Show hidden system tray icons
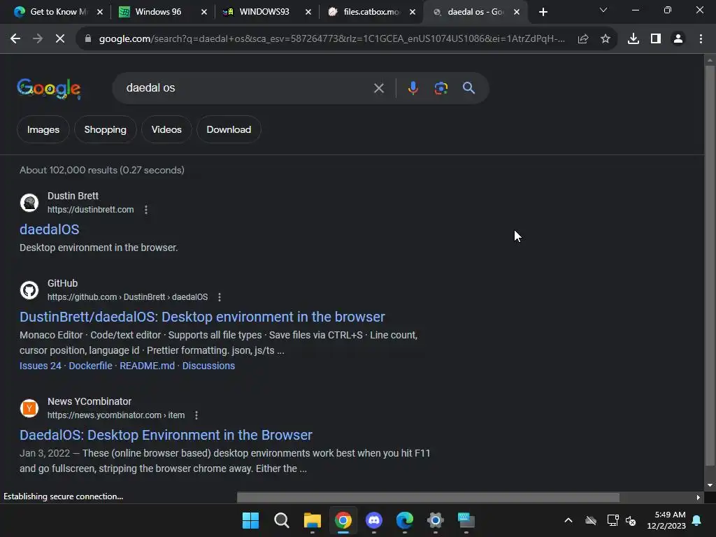The height and width of the screenshot is (537, 716). point(568,520)
